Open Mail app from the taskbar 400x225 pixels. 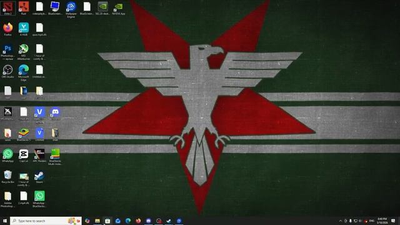point(118,221)
